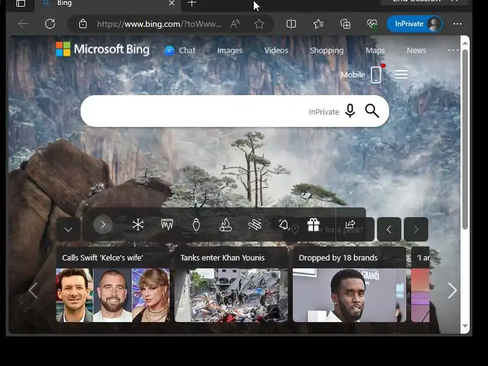Open split screen view icon

(291, 24)
